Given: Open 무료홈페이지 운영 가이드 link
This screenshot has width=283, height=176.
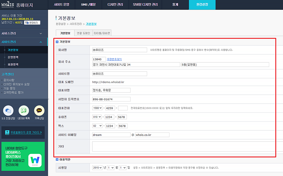Looking at the screenshot, I should click(x=26, y=132).
